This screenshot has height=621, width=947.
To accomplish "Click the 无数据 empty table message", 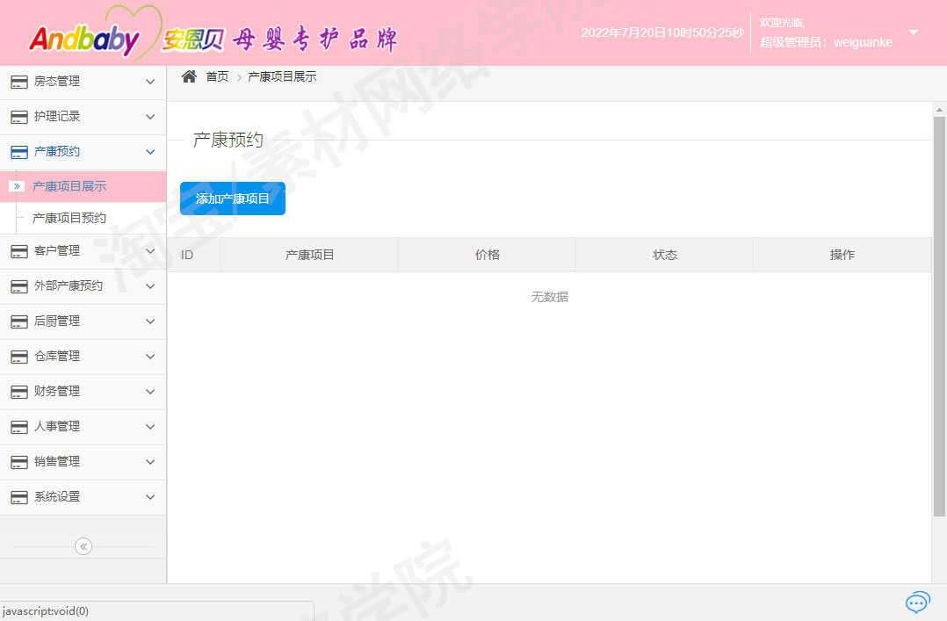I will [x=550, y=297].
